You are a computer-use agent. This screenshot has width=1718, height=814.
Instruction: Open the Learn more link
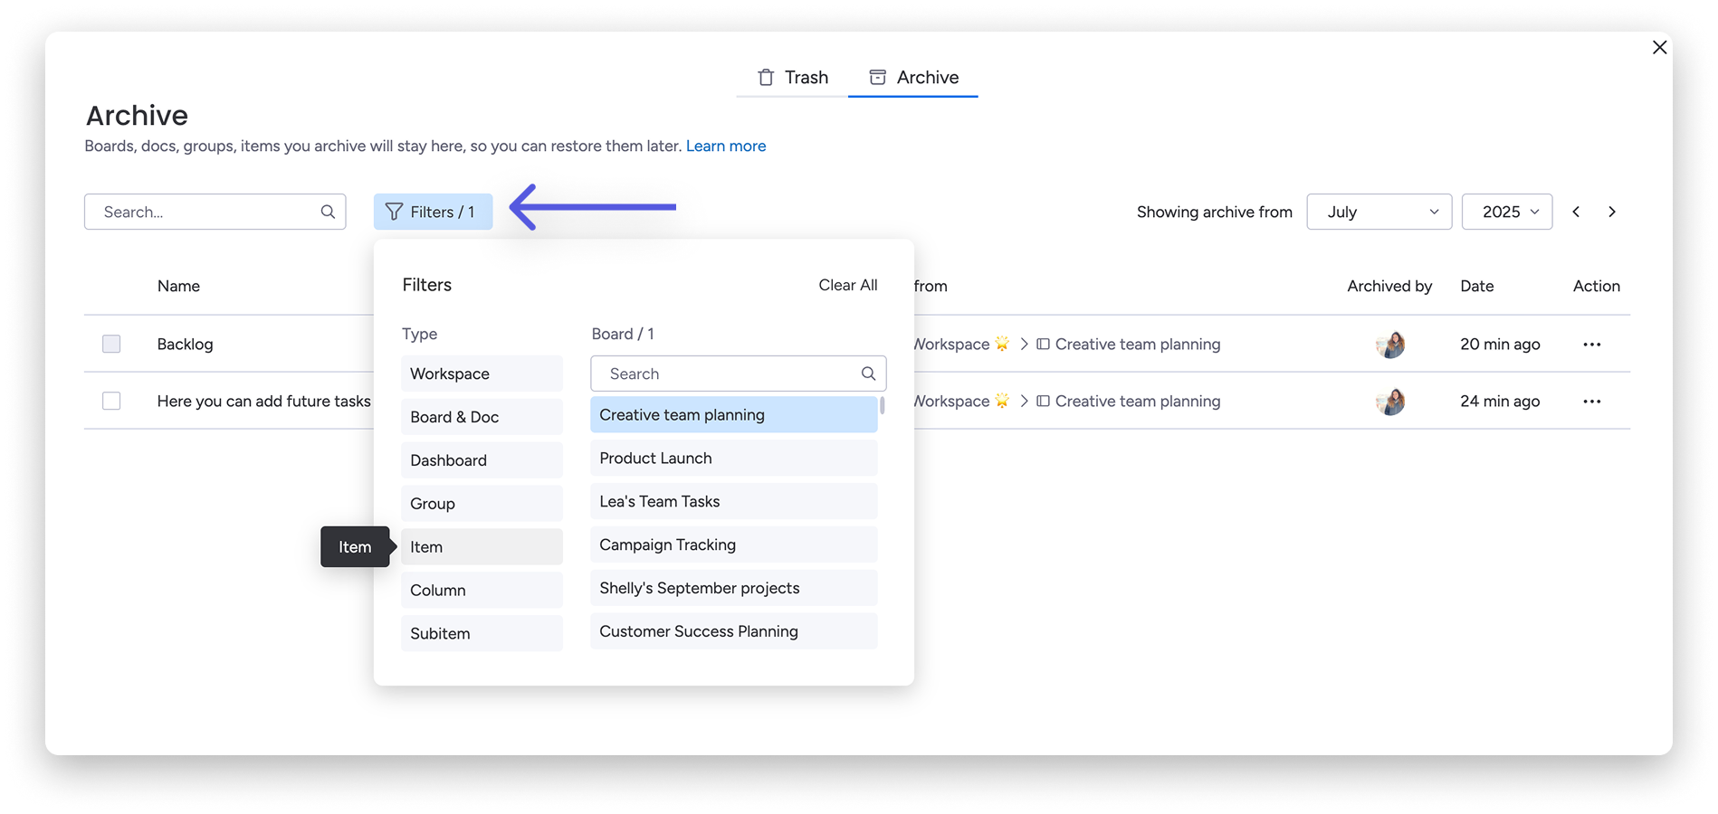click(726, 146)
